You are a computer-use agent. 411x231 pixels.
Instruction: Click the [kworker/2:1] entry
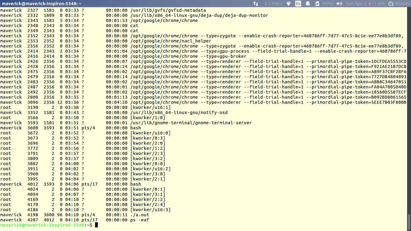[148, 179]
